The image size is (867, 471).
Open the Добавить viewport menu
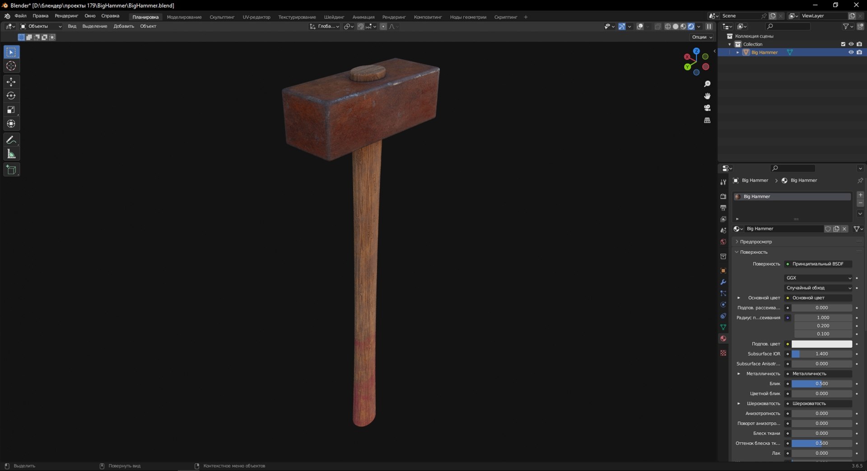tap(124, 27)
